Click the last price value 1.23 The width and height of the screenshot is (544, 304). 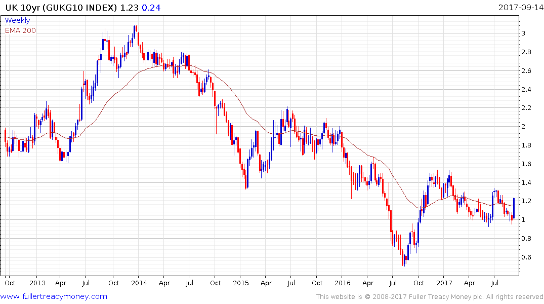click(x=130, y=8)
